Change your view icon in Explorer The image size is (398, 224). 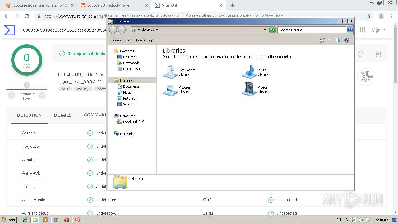[x=322, y=40]
